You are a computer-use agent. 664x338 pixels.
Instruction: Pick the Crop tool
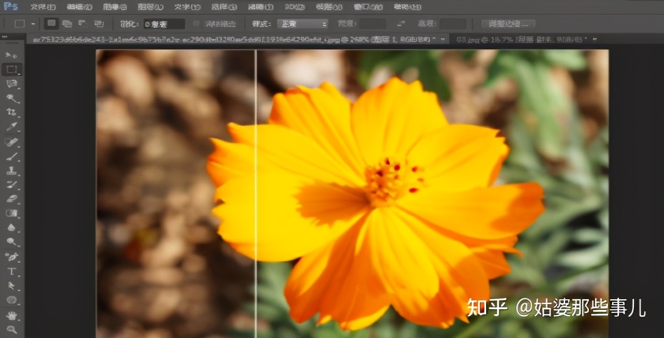(x=12, y=113)
